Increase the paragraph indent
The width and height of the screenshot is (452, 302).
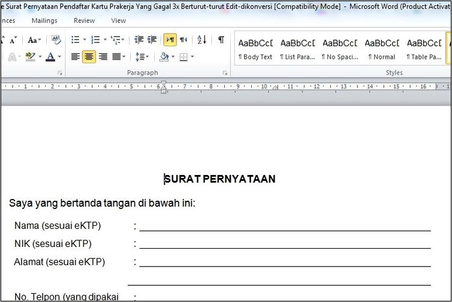152,40
